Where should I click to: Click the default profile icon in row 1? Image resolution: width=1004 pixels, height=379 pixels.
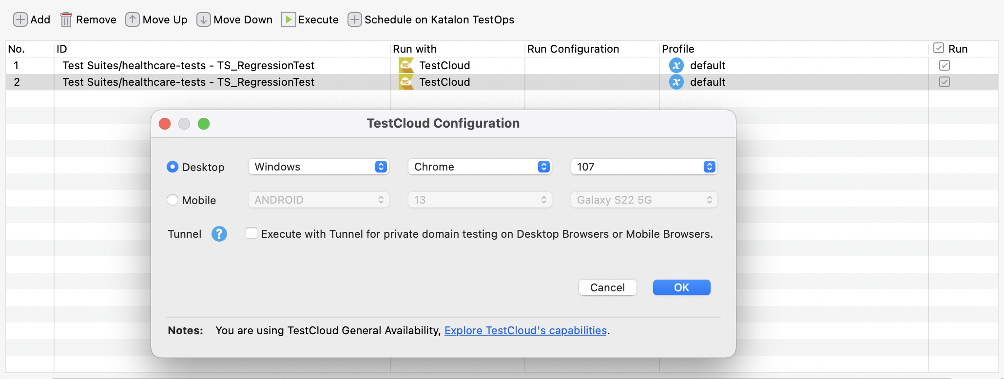click(676, 65)
